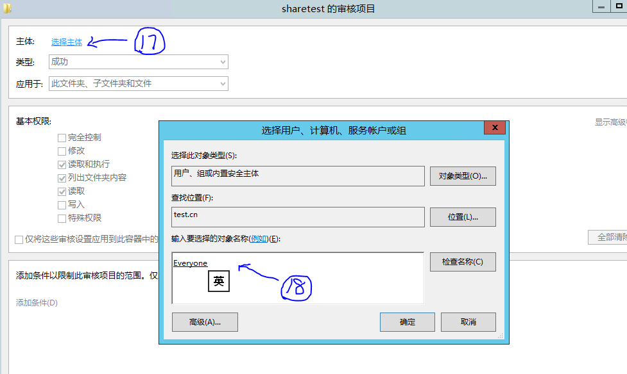Image resolution: width=627 pixels, height=374 pixels.
Task: Click the 英 input method indicator
Action: [218, 280]
